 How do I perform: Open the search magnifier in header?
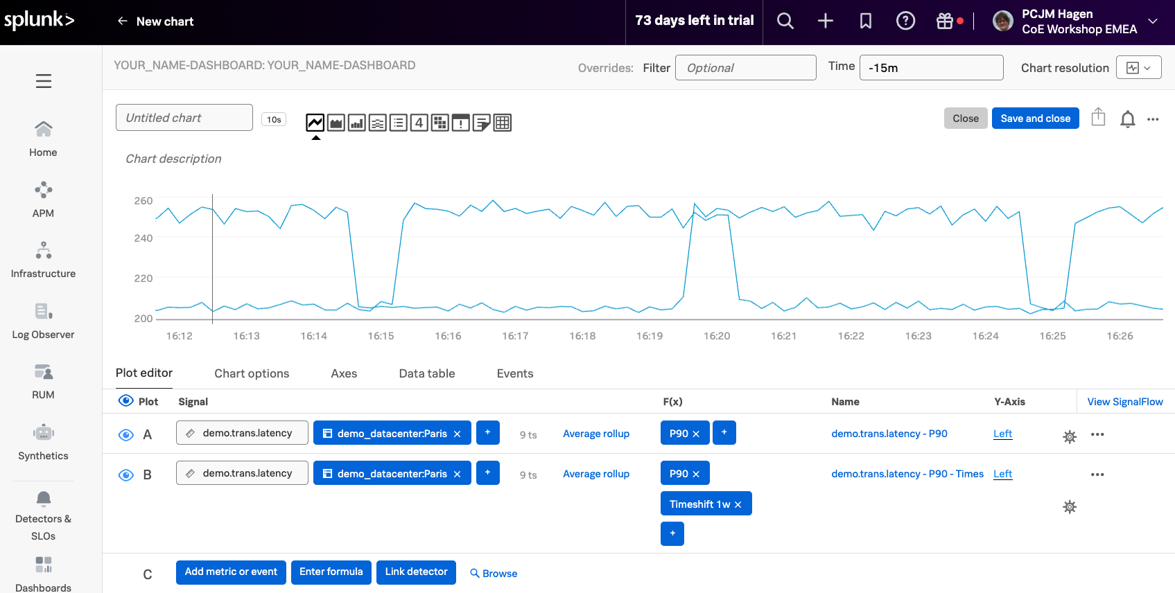(785, 21)
